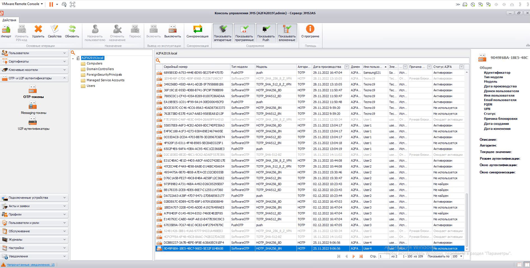Open Статус A2FA column filter dropdown

461,67
